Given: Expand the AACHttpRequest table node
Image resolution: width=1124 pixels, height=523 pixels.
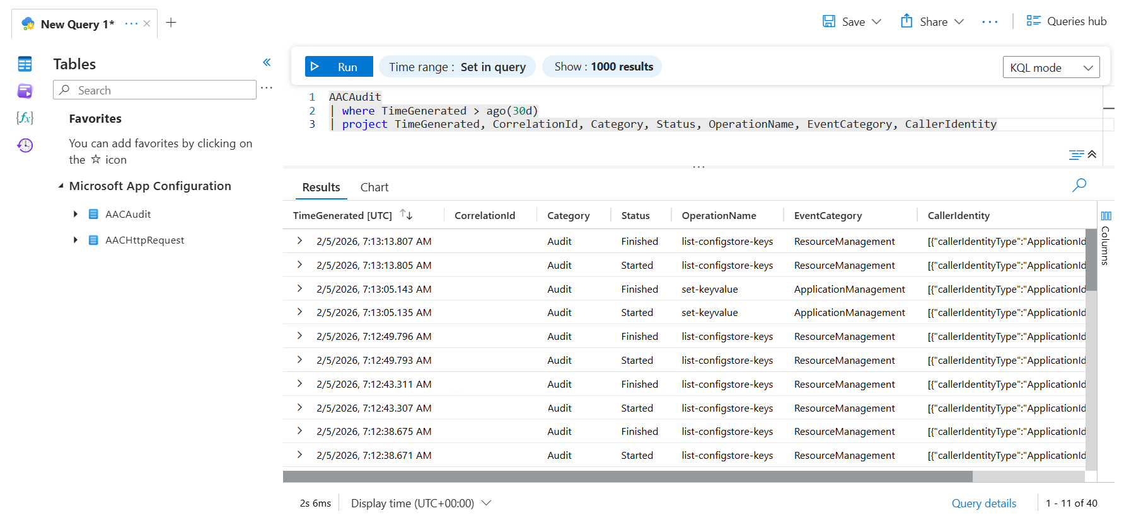Looking at the screenshot, I should click(x=76, y=240).
